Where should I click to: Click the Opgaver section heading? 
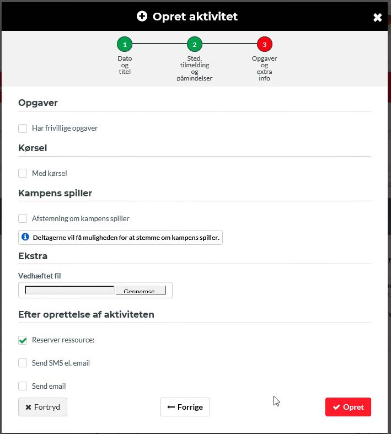tap(38, 103)
